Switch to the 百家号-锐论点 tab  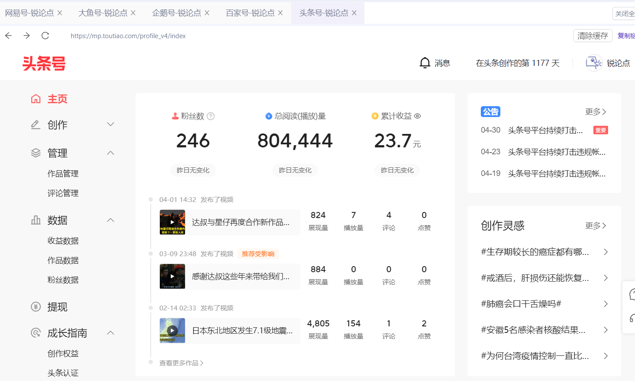click(x=250, y=13)
